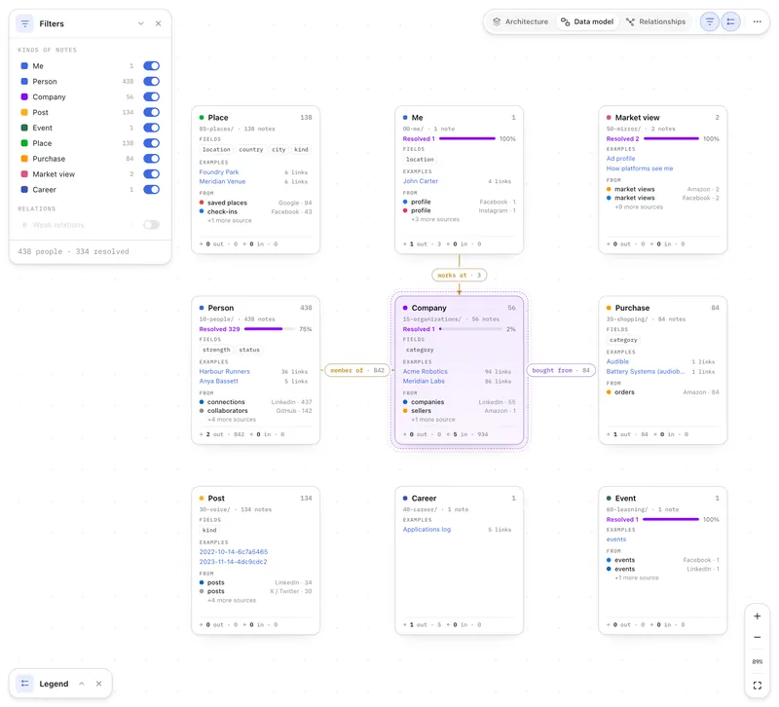Turn off the Place filter
Viewport: 779px width, 707px height.
click(x=152, y=142)
